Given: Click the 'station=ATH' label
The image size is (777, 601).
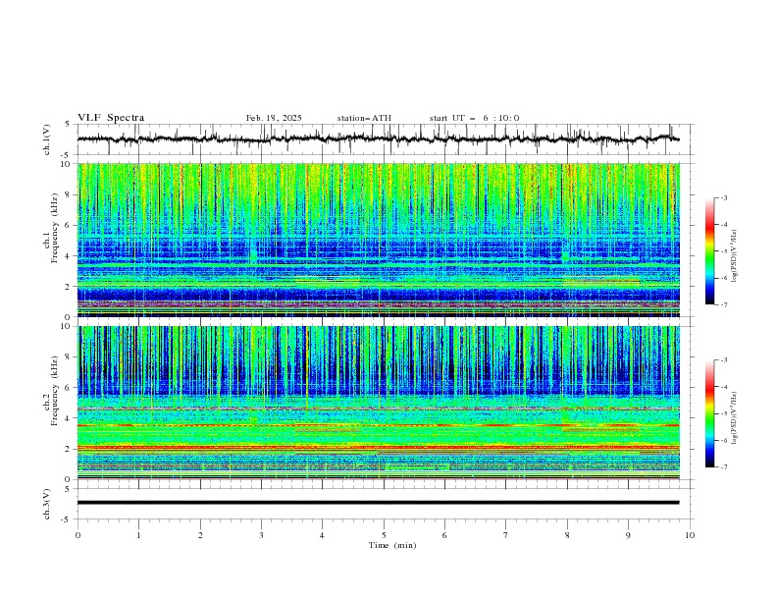Looking at the screenshot, I should [364, 118].
